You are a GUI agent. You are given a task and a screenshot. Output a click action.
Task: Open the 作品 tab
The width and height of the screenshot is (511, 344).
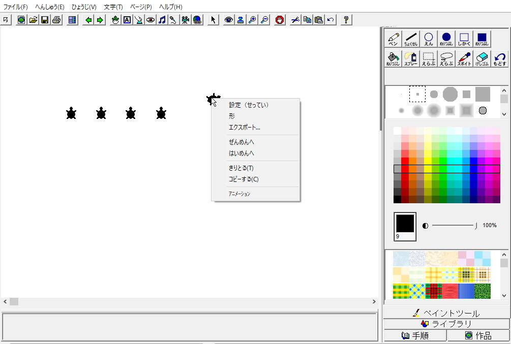[478, 335]
